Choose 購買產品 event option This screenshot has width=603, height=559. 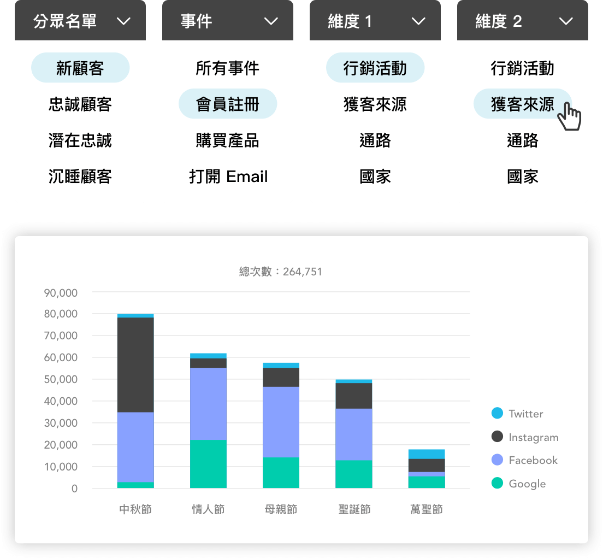click(228, 140)
